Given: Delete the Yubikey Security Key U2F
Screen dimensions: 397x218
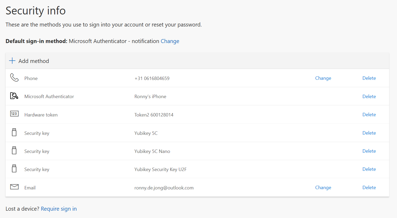Looking at the screenshot, I should pos(369,169).
